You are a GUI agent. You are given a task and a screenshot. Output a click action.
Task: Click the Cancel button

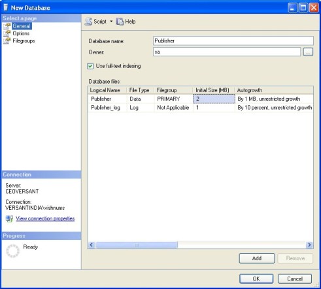[x=295, y=279]
